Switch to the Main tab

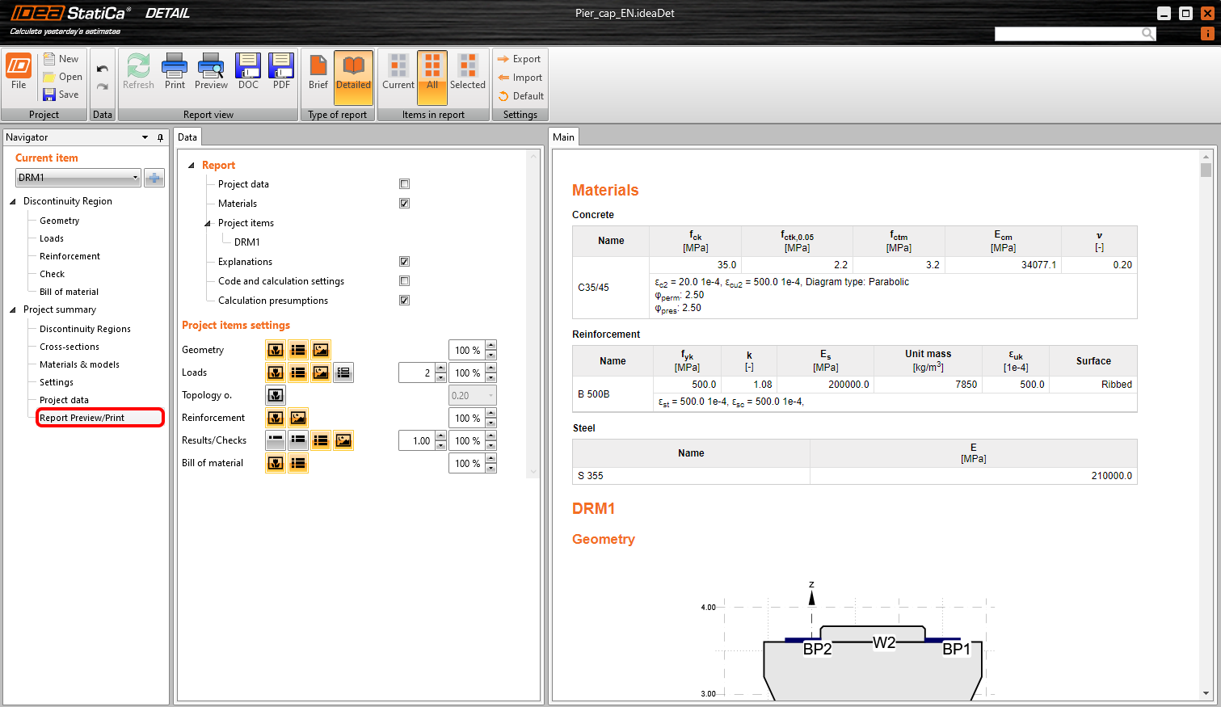click(x=563, y=137)
